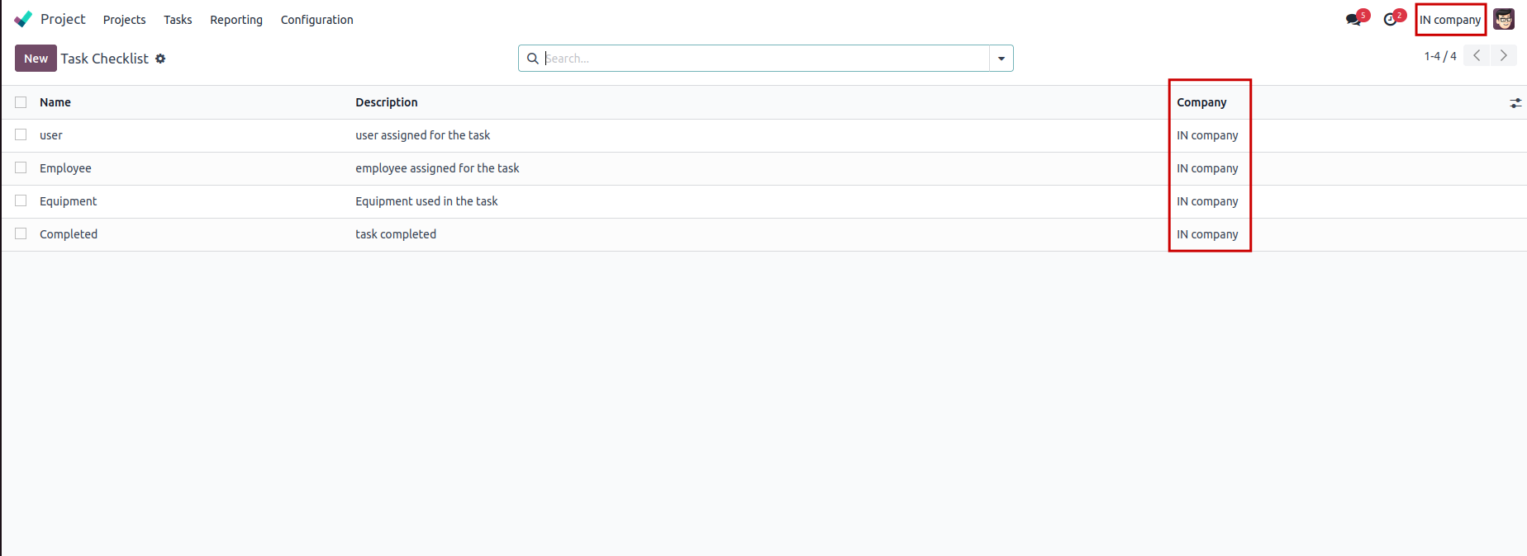Open the 'Employee' checklist record
Image resolution: width=1527 pixels, height=556 pixels.
pos(65,168)
